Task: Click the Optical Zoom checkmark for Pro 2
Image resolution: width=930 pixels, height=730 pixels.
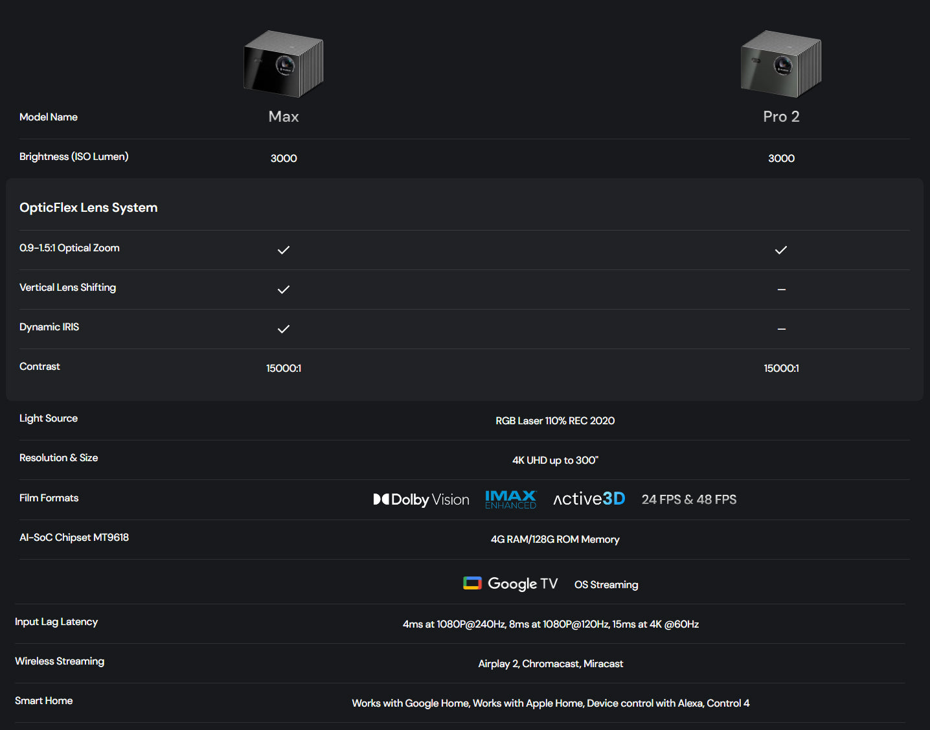Action: [781, 250]
